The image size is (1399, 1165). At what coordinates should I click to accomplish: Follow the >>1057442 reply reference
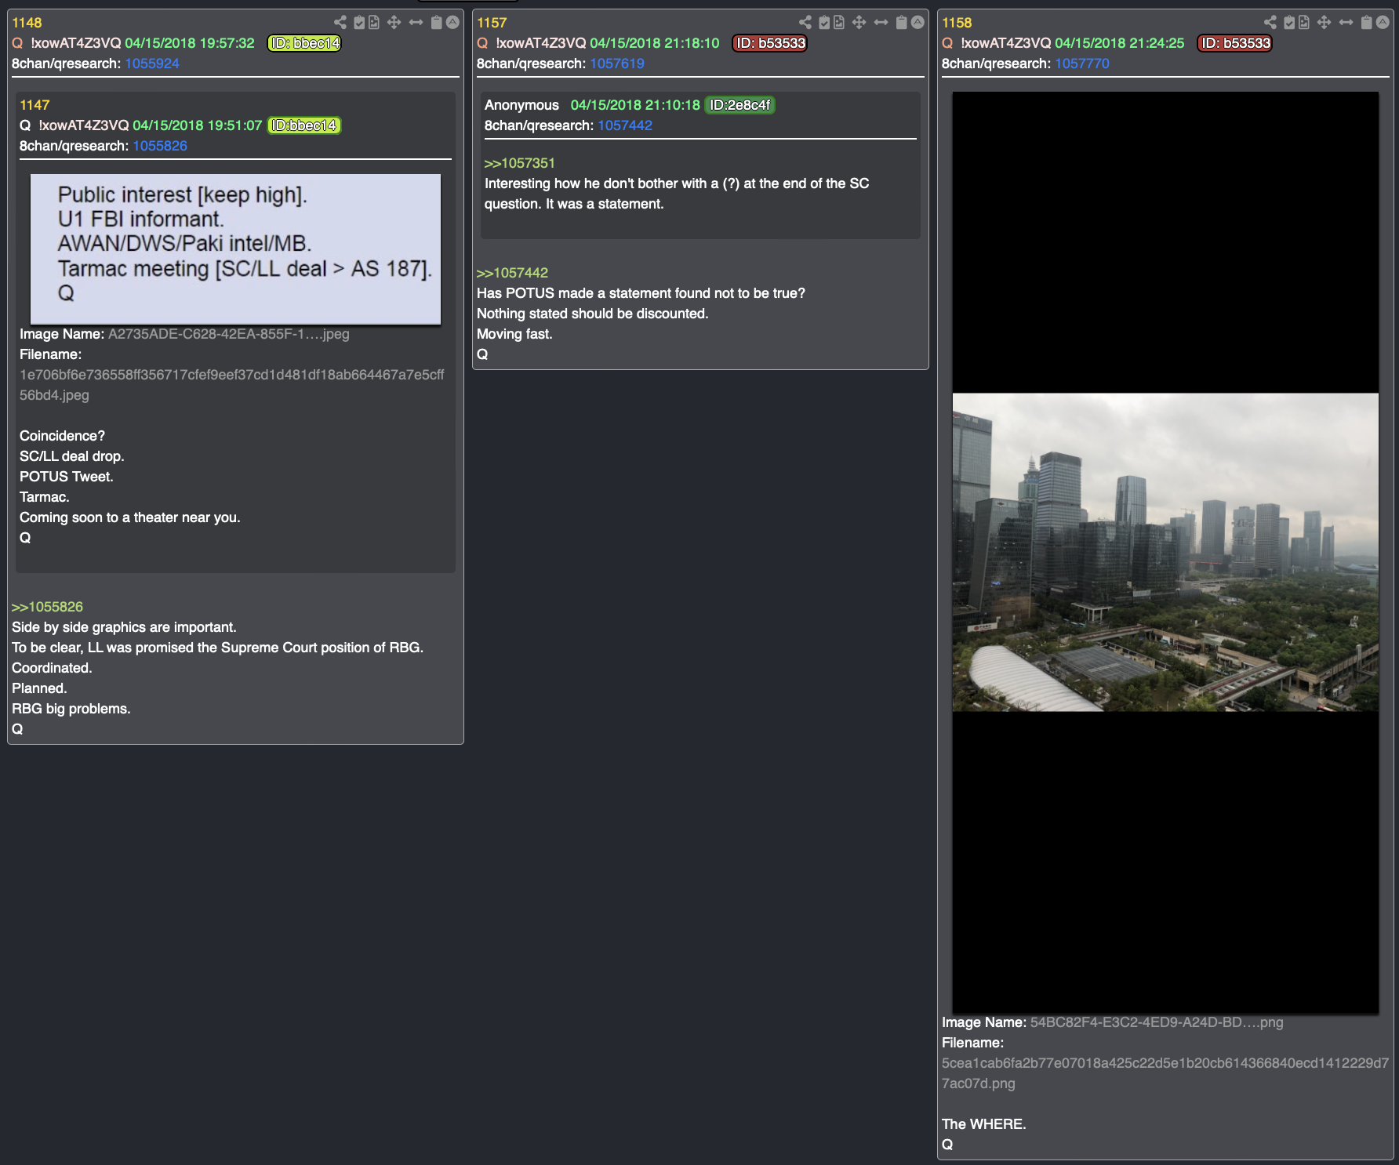tap(512, 273)
